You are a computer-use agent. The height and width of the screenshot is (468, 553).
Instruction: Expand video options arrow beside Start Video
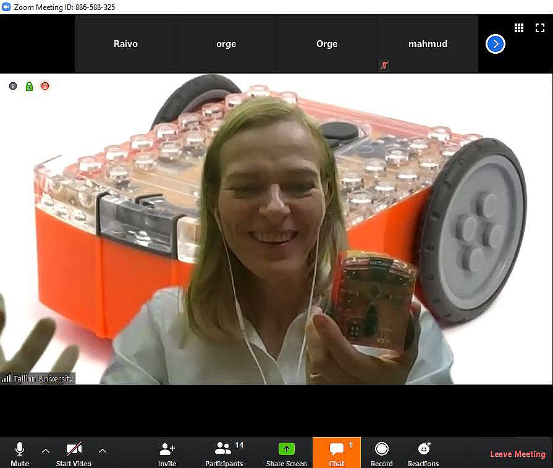[x=103, y=451]
